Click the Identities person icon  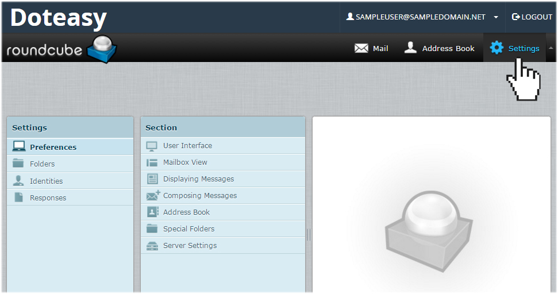[x=18, y=180]
